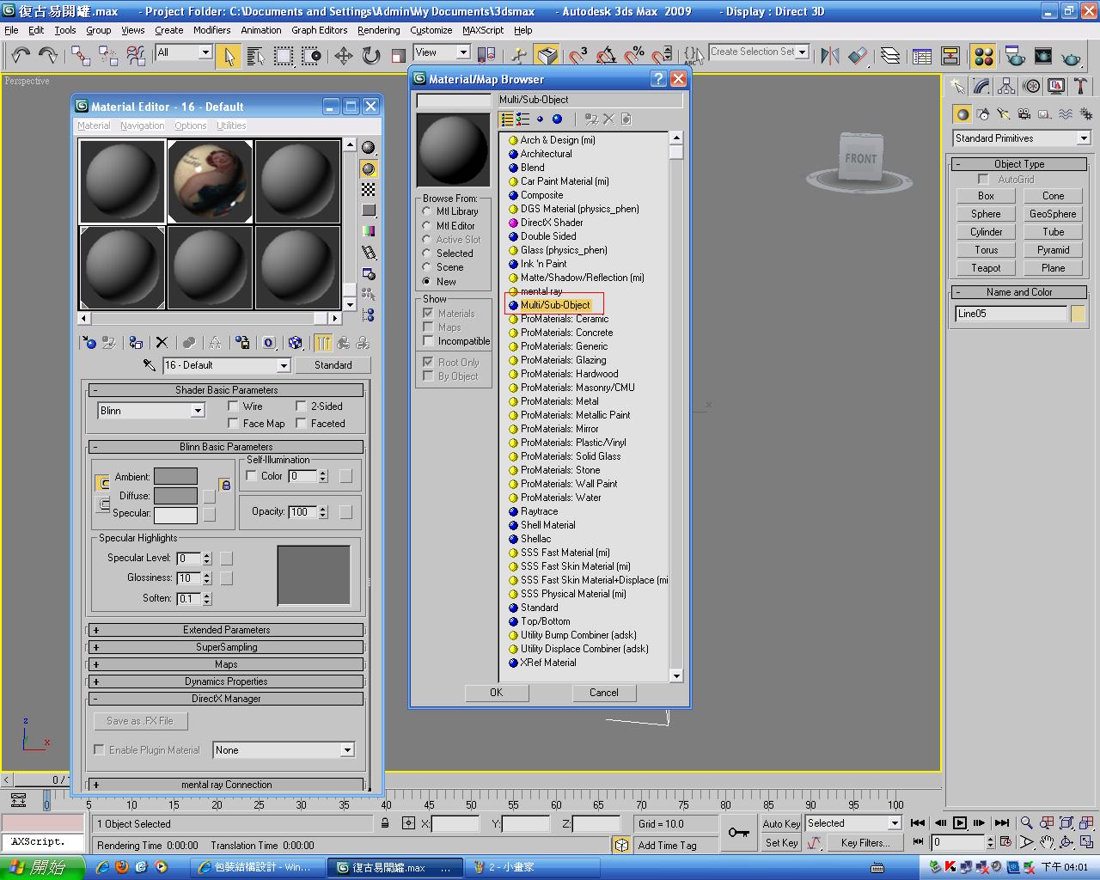This screenshot has height=880, width=1100.
Task: Open Material Editor Utilities menu
Action: [231, 125]
